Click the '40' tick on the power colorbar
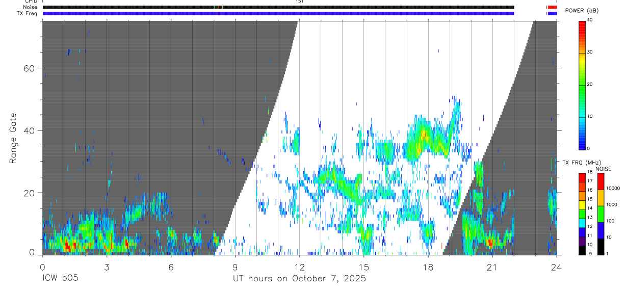This screenshot has width=626, height=289. tap(590, 20)
